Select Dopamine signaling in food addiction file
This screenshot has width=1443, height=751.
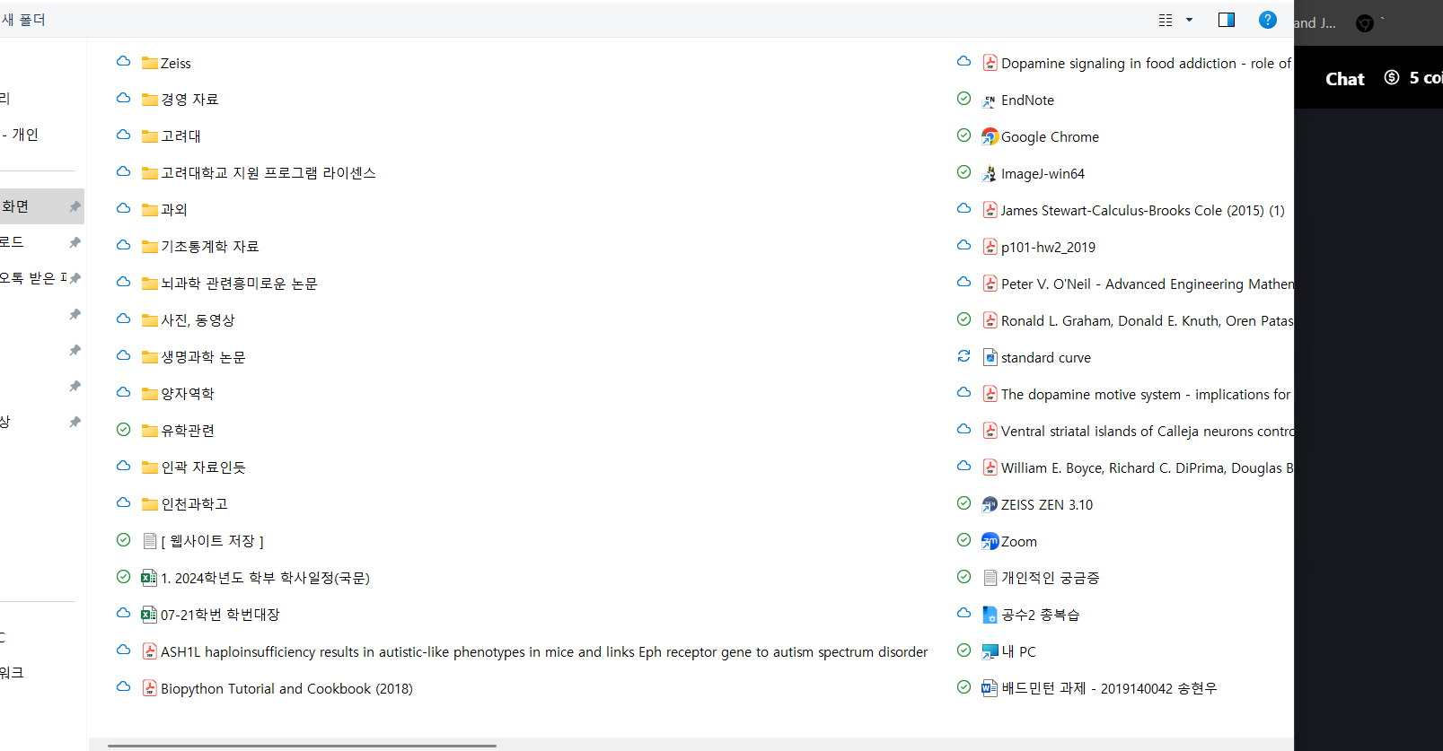point(1147,64)
